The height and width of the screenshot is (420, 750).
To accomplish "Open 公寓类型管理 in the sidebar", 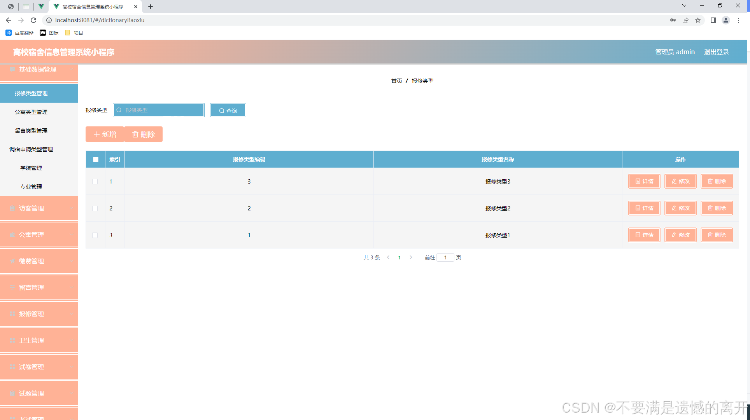I will (31, 112).
